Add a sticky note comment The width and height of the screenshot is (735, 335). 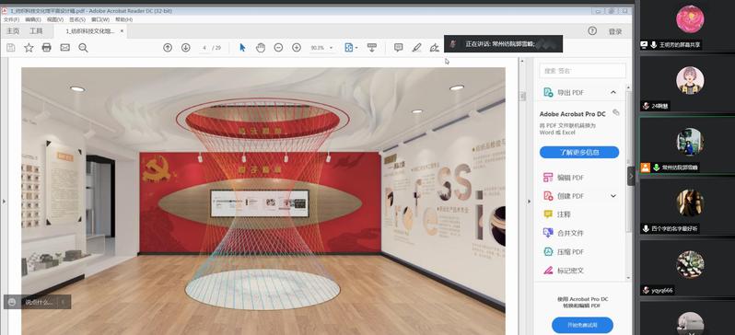pyautogui.click(x=399, y=47)
